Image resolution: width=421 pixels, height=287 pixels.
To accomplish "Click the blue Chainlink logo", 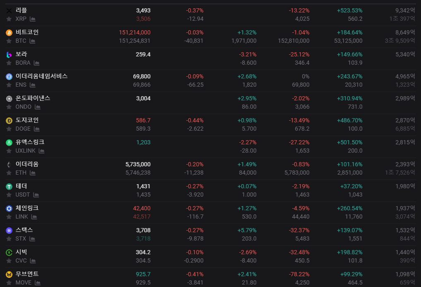I will [x=9, y=209].
